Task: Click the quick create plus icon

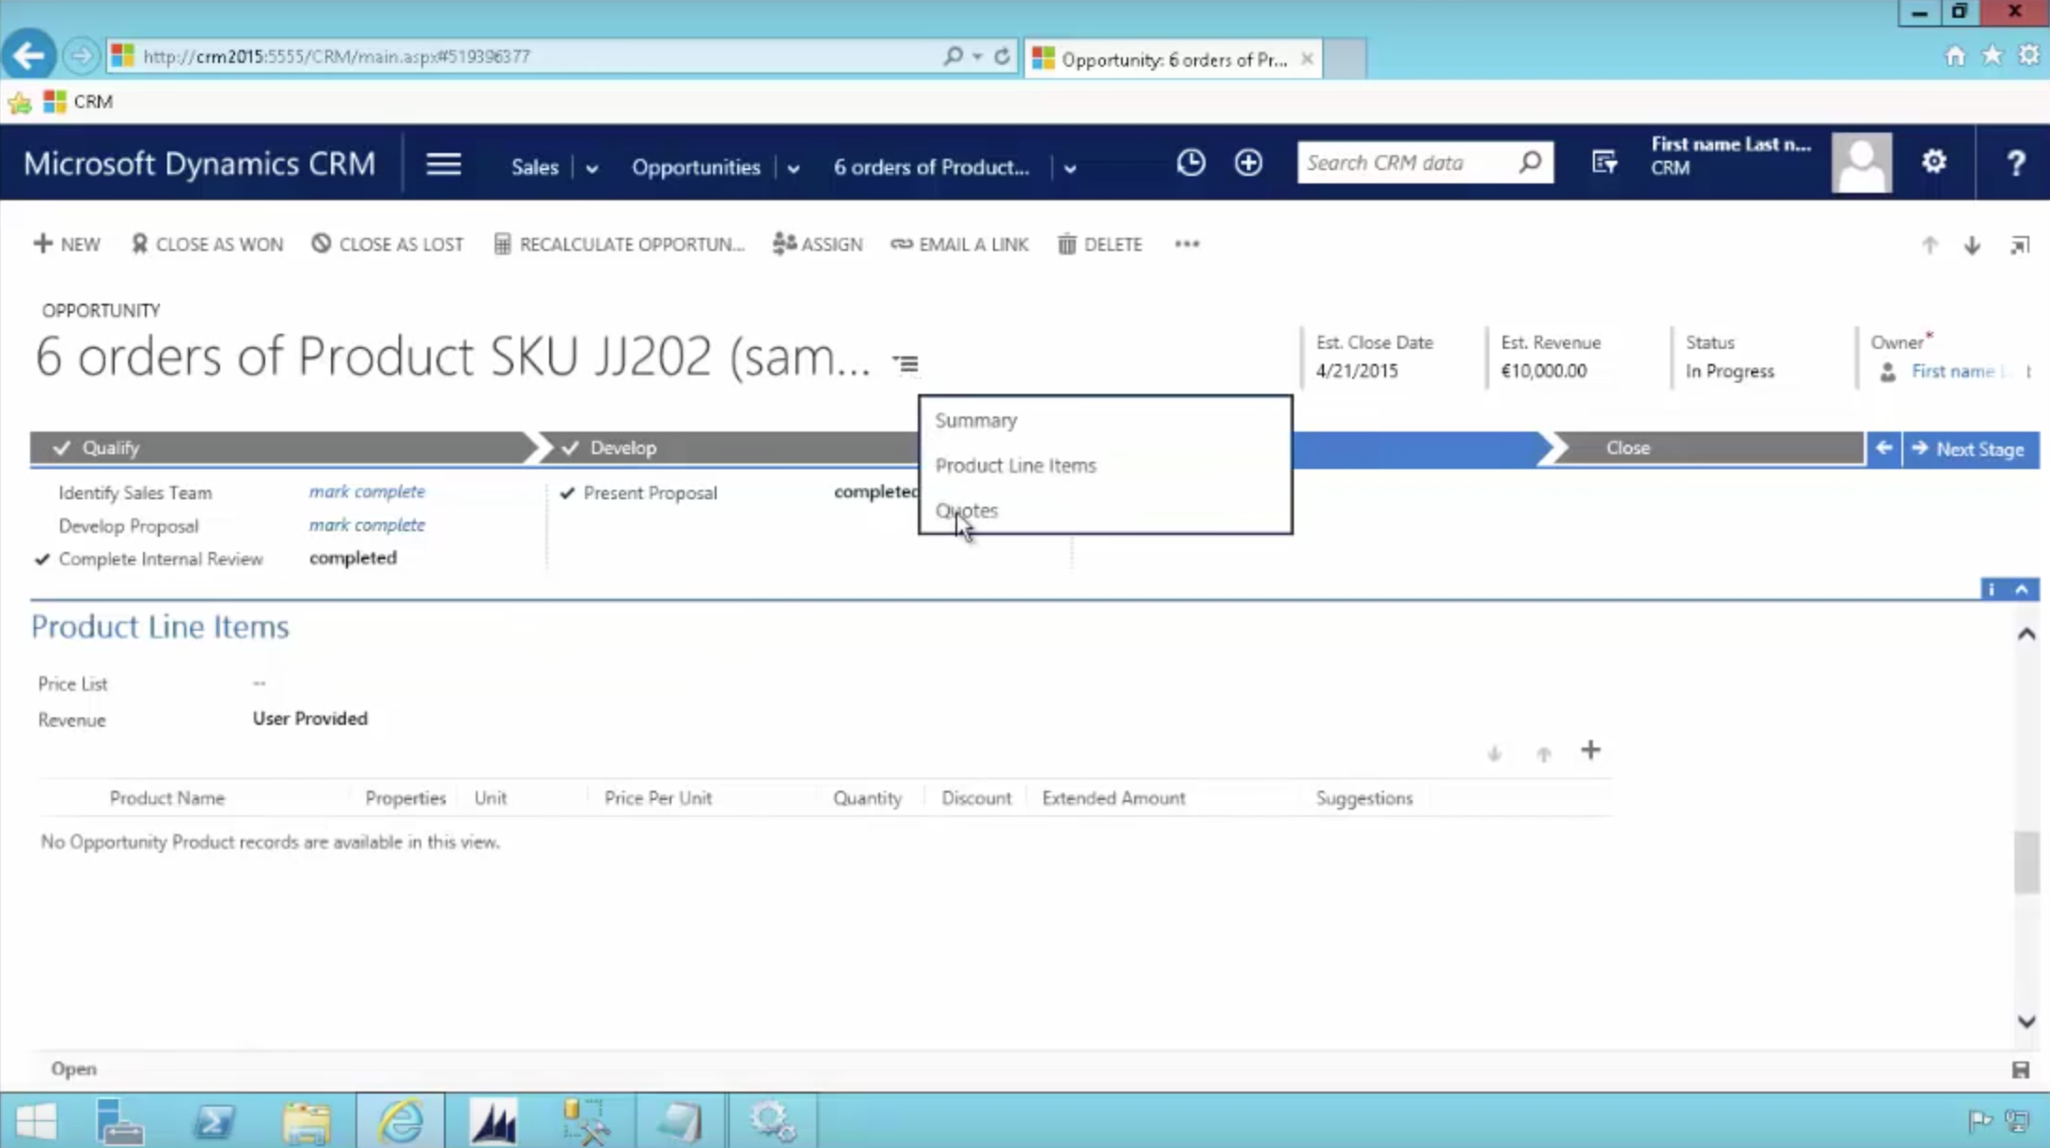Action: pos(1248,164)
